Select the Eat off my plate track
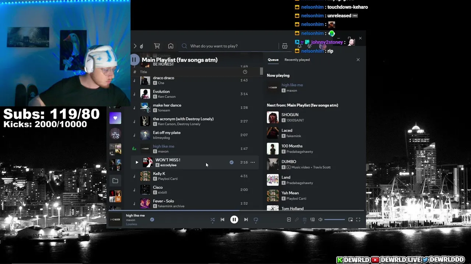This screenshot has height=264, width=471. tap(195, 135)
